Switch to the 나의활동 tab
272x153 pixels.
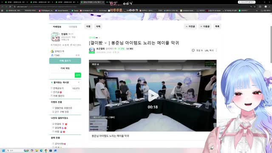[x=73, y=27]
